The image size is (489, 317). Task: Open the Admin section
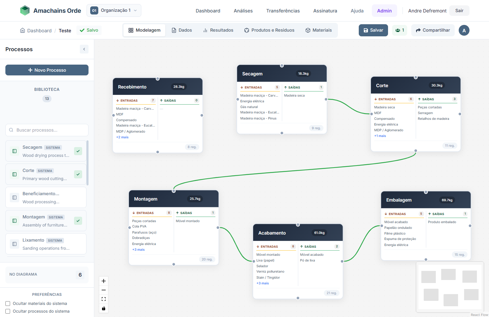coord(384,11)
